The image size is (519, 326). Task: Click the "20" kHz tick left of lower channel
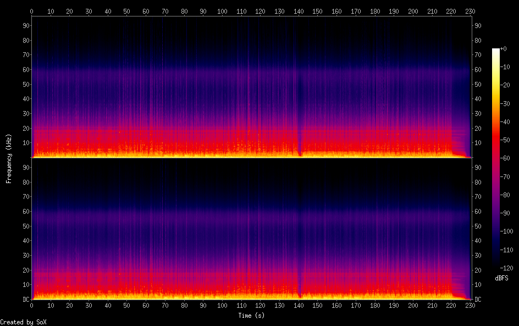26,270
